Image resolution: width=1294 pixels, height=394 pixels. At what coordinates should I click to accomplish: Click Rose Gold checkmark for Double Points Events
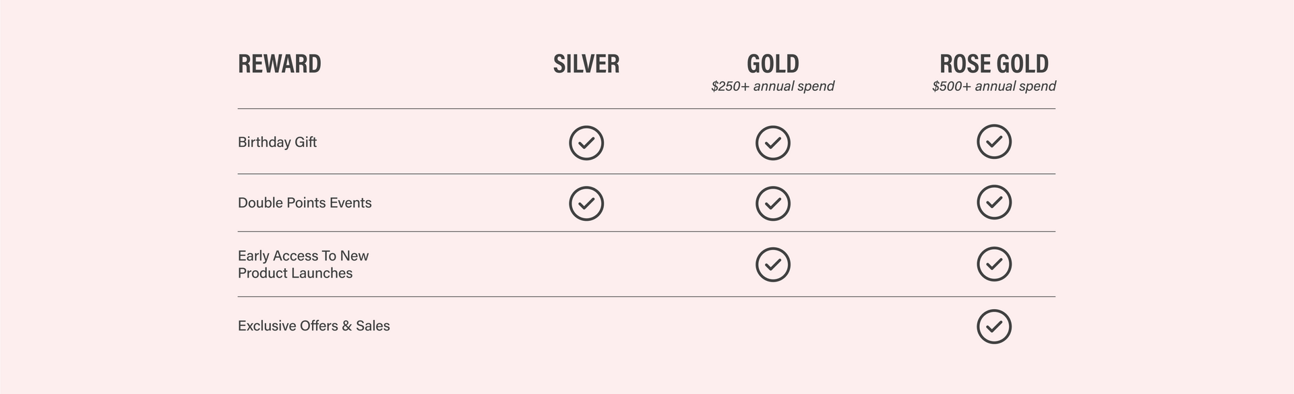(x=993, y=202)
